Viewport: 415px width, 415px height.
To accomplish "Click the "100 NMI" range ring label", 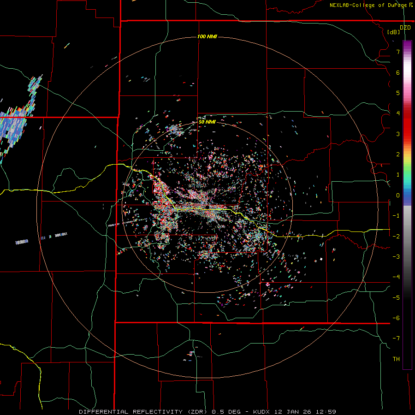I will click(207, 36).
